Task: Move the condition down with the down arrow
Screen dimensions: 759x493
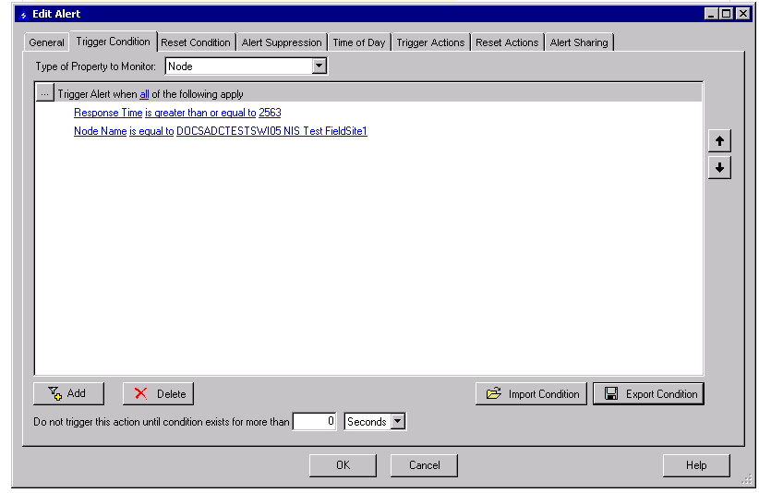Action: pos(719,168)
